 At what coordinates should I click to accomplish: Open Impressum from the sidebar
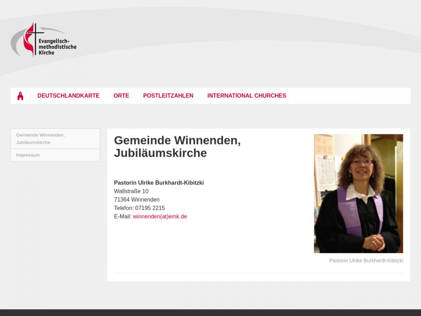28,155
